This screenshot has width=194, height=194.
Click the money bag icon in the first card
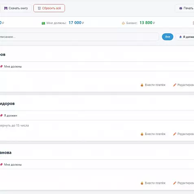click(142, 85)
